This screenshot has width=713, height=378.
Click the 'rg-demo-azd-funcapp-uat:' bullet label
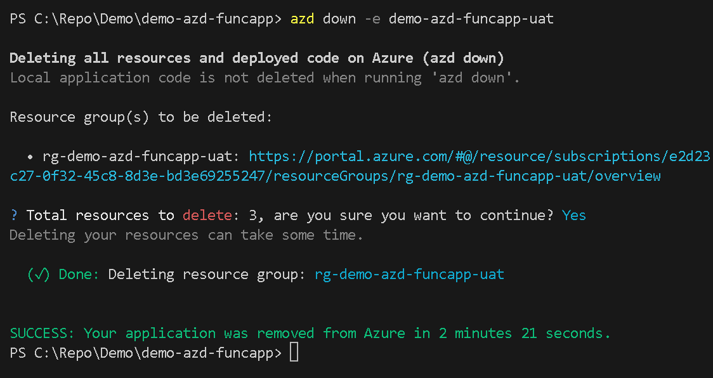tap(141, 157)
